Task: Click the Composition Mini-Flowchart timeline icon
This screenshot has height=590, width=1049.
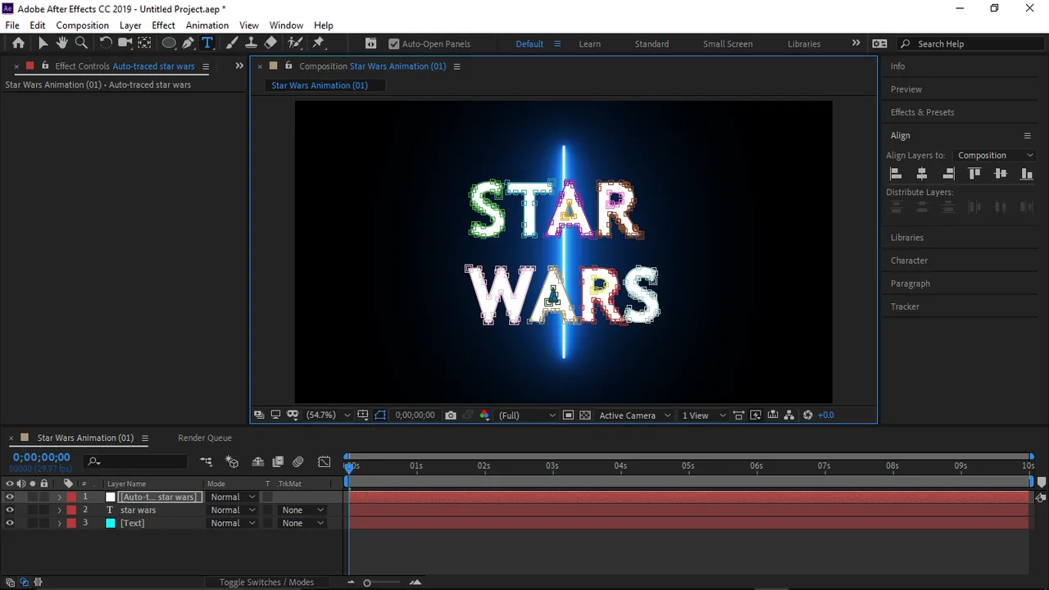Action: pos(206,462)
